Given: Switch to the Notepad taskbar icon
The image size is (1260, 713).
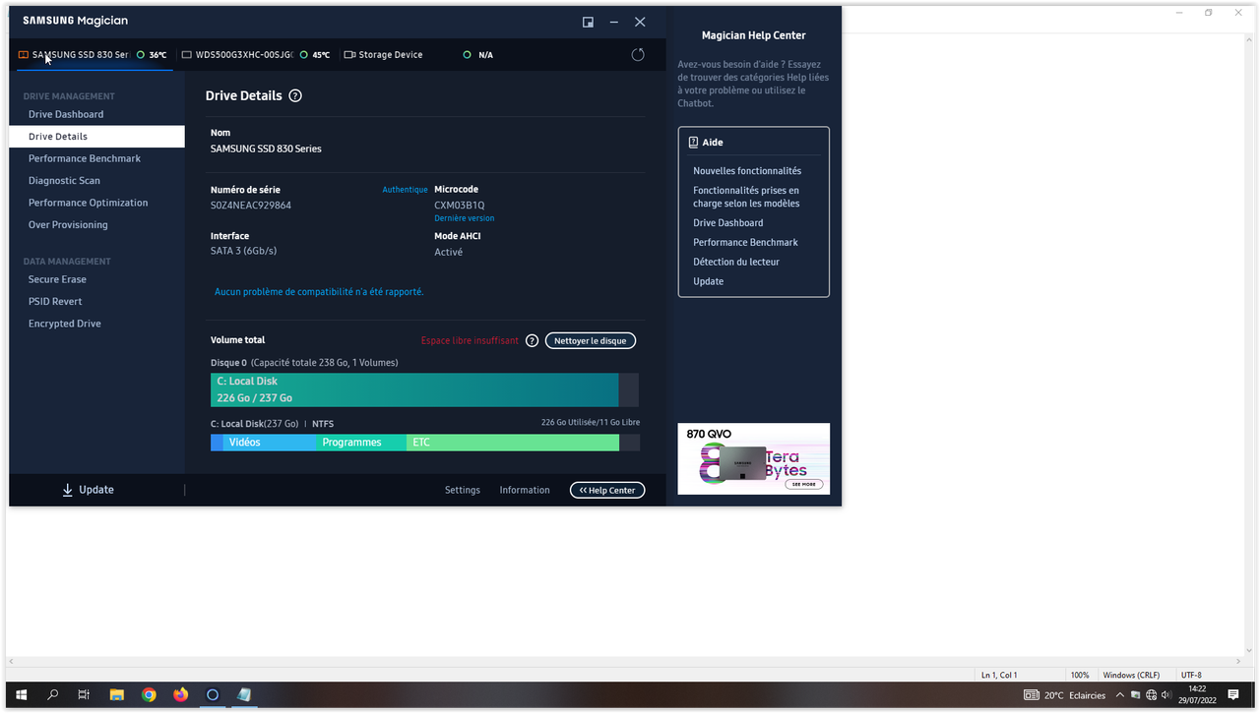Looking at the screenshot, I should click(244, 695).
